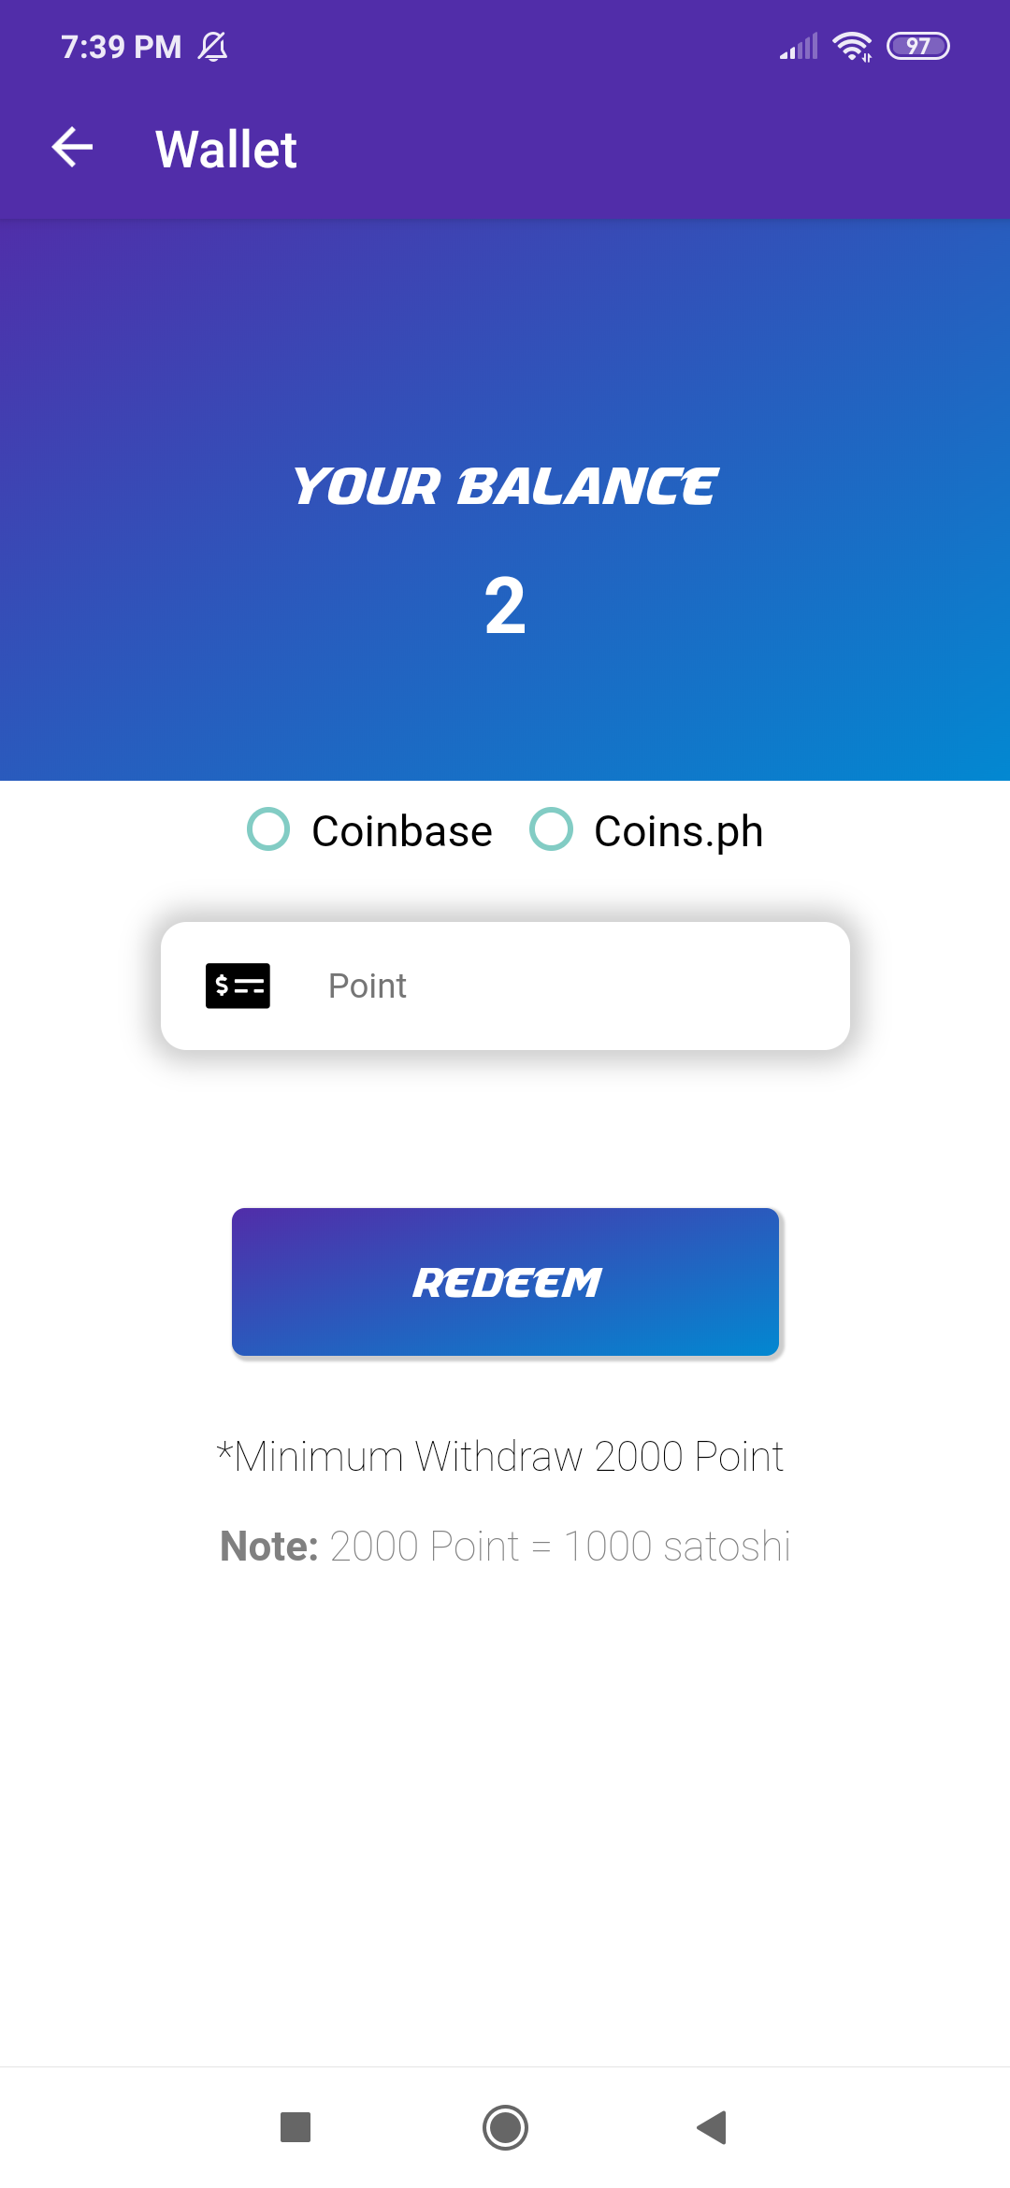Image resolution: width=1010 pixels, height=2188 pixels.
Task: Tap the muted notification bell icon
Action: tap(213, 46)
